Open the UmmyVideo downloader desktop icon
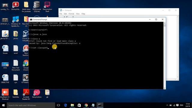 (x=16, y=6)
